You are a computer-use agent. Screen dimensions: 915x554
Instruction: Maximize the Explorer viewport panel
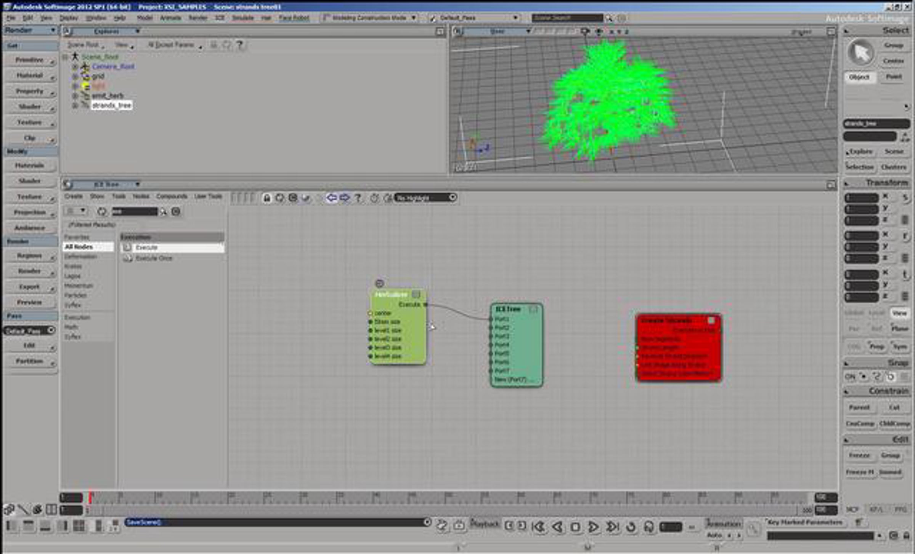(440, 32)
